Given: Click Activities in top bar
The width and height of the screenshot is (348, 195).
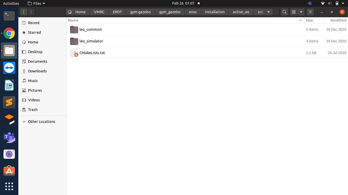Looking at the screenshot, I should click(11, 3).
